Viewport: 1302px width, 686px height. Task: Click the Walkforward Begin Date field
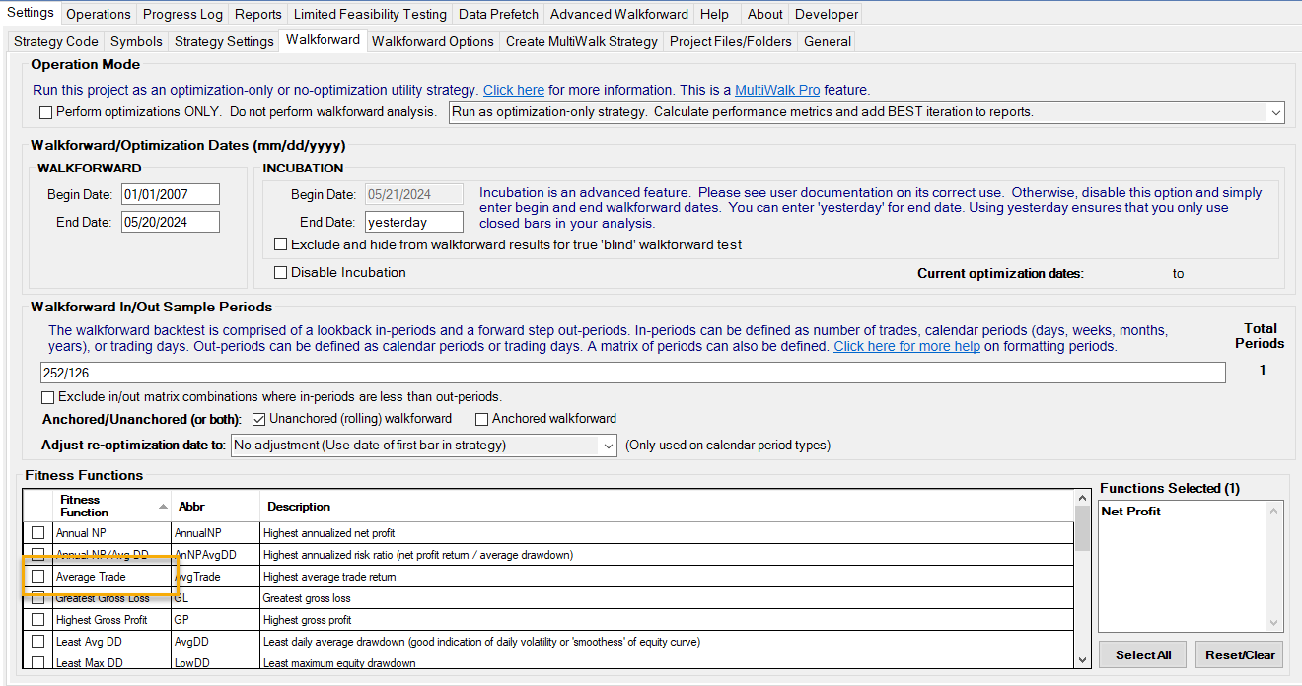coord(170,194)
